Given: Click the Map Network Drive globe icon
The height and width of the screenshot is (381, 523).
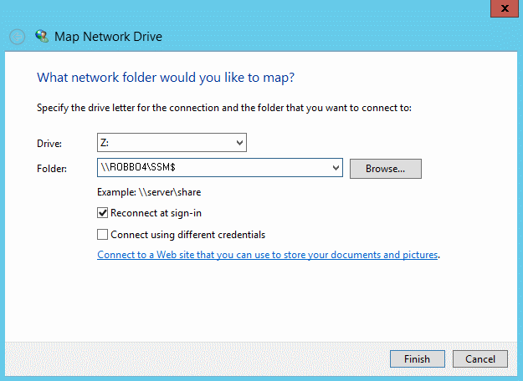Looking at the screenshot, I should click(x=42, y=36).
